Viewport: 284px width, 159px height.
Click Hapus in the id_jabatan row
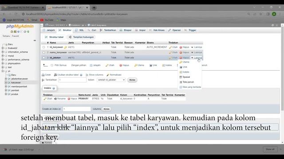184,58
